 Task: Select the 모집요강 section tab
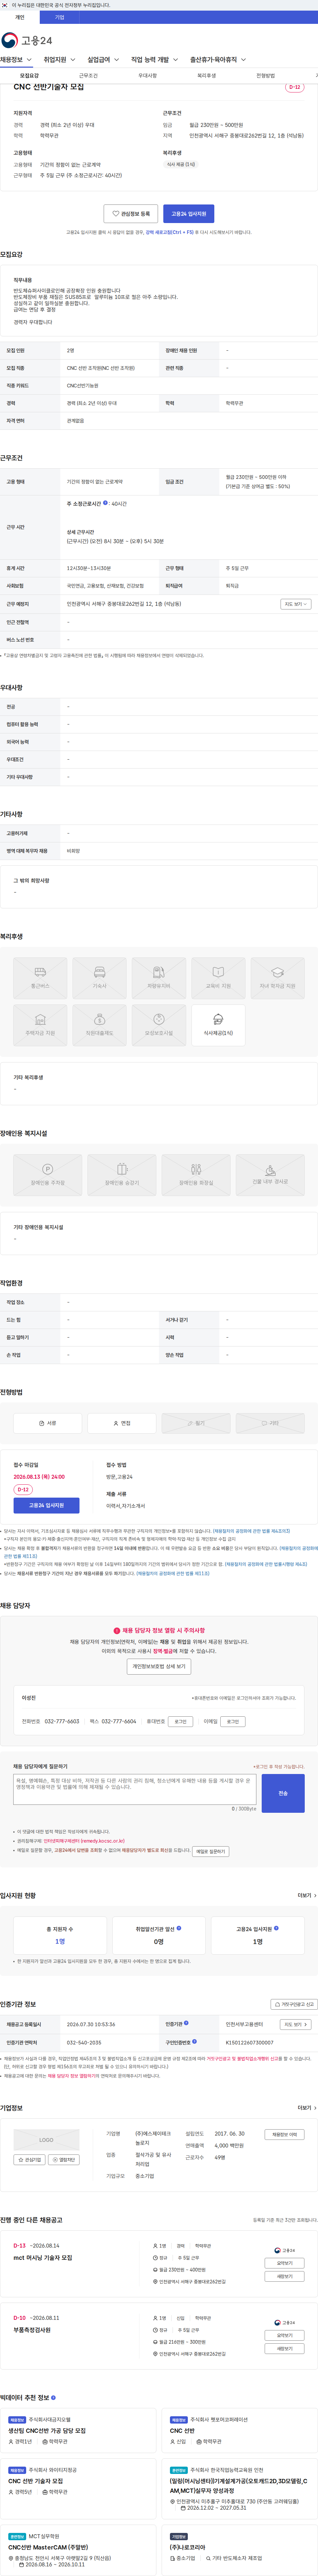coord(29,76)
